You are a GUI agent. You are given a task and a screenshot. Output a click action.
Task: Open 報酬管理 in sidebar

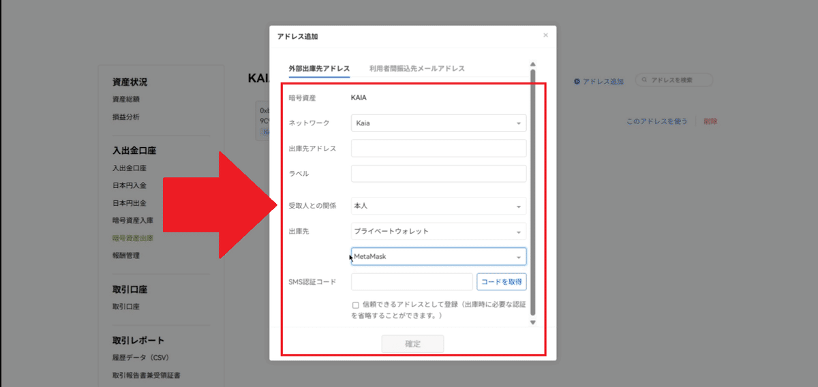126,256
